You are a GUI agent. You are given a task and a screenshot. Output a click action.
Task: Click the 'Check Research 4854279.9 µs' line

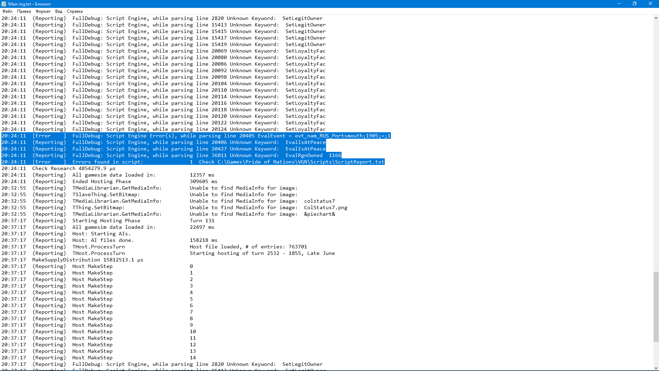coord(74,168)
